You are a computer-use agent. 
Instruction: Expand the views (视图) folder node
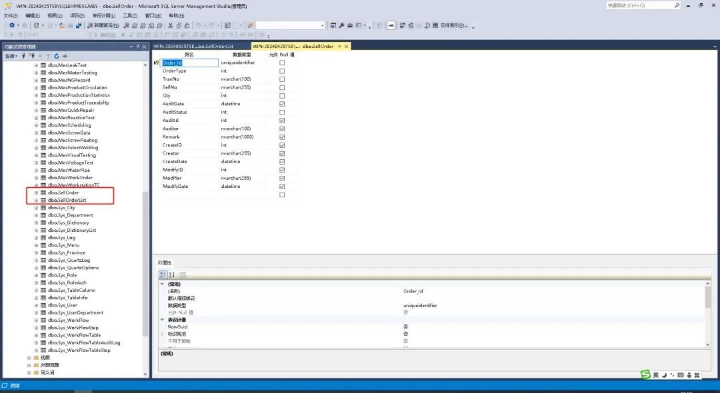pos(29,358)
